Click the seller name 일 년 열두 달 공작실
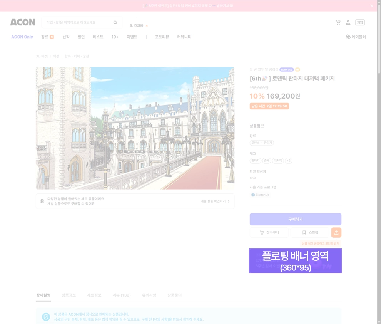This screenshot has width=381, height=324. coord(264,70)
